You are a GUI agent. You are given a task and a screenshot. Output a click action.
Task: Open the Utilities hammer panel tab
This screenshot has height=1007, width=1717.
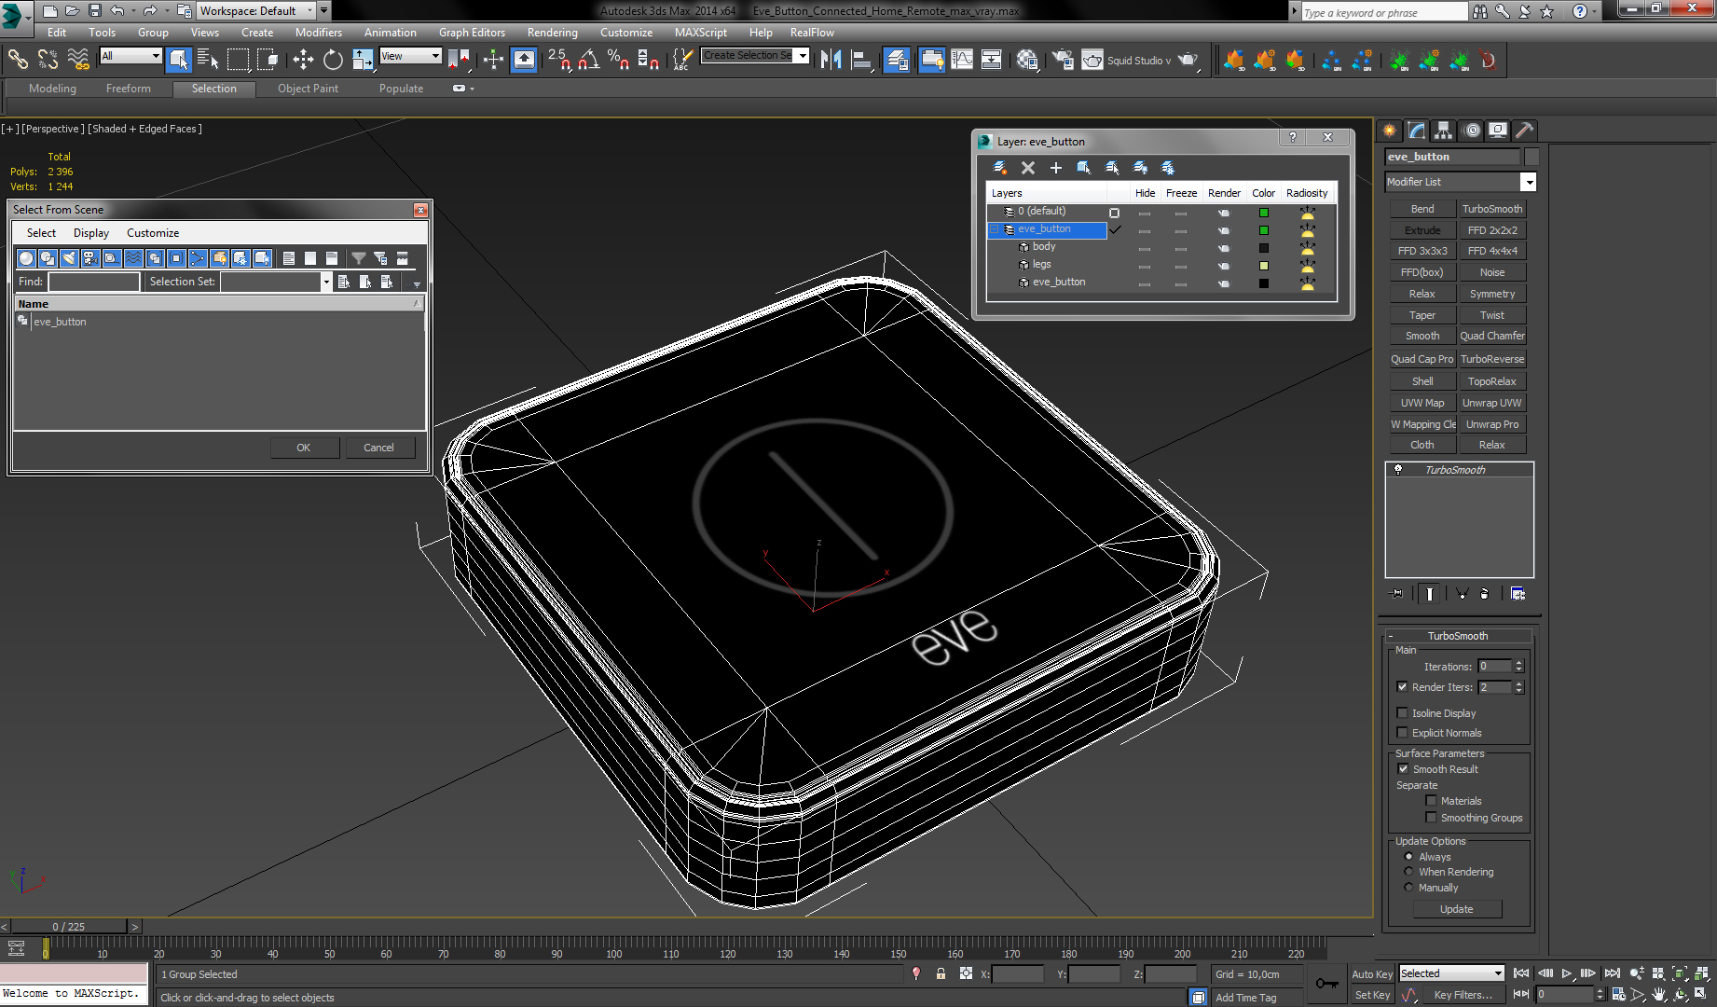point(1525,131)
